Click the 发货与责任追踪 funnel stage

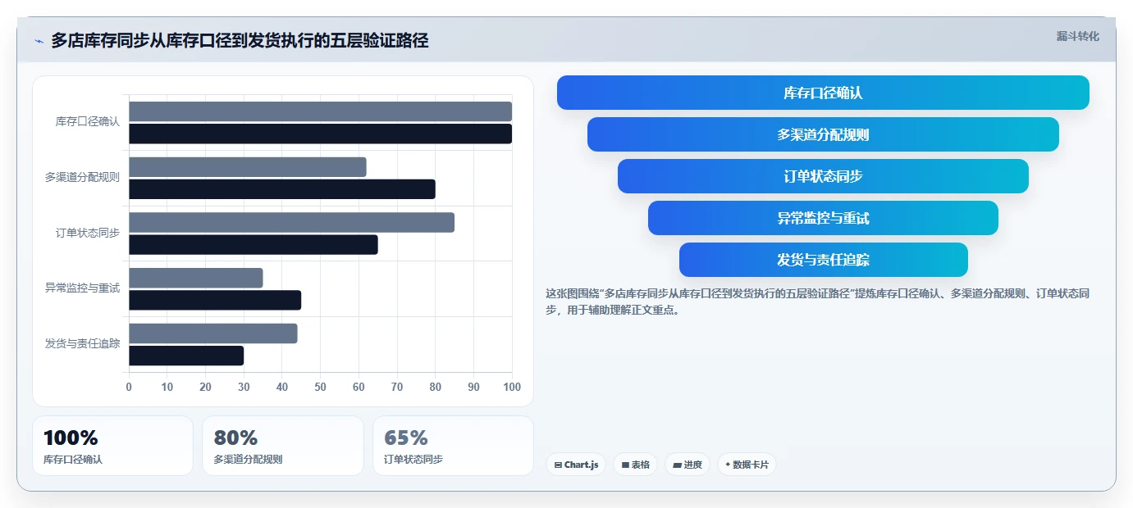[823, 260]
